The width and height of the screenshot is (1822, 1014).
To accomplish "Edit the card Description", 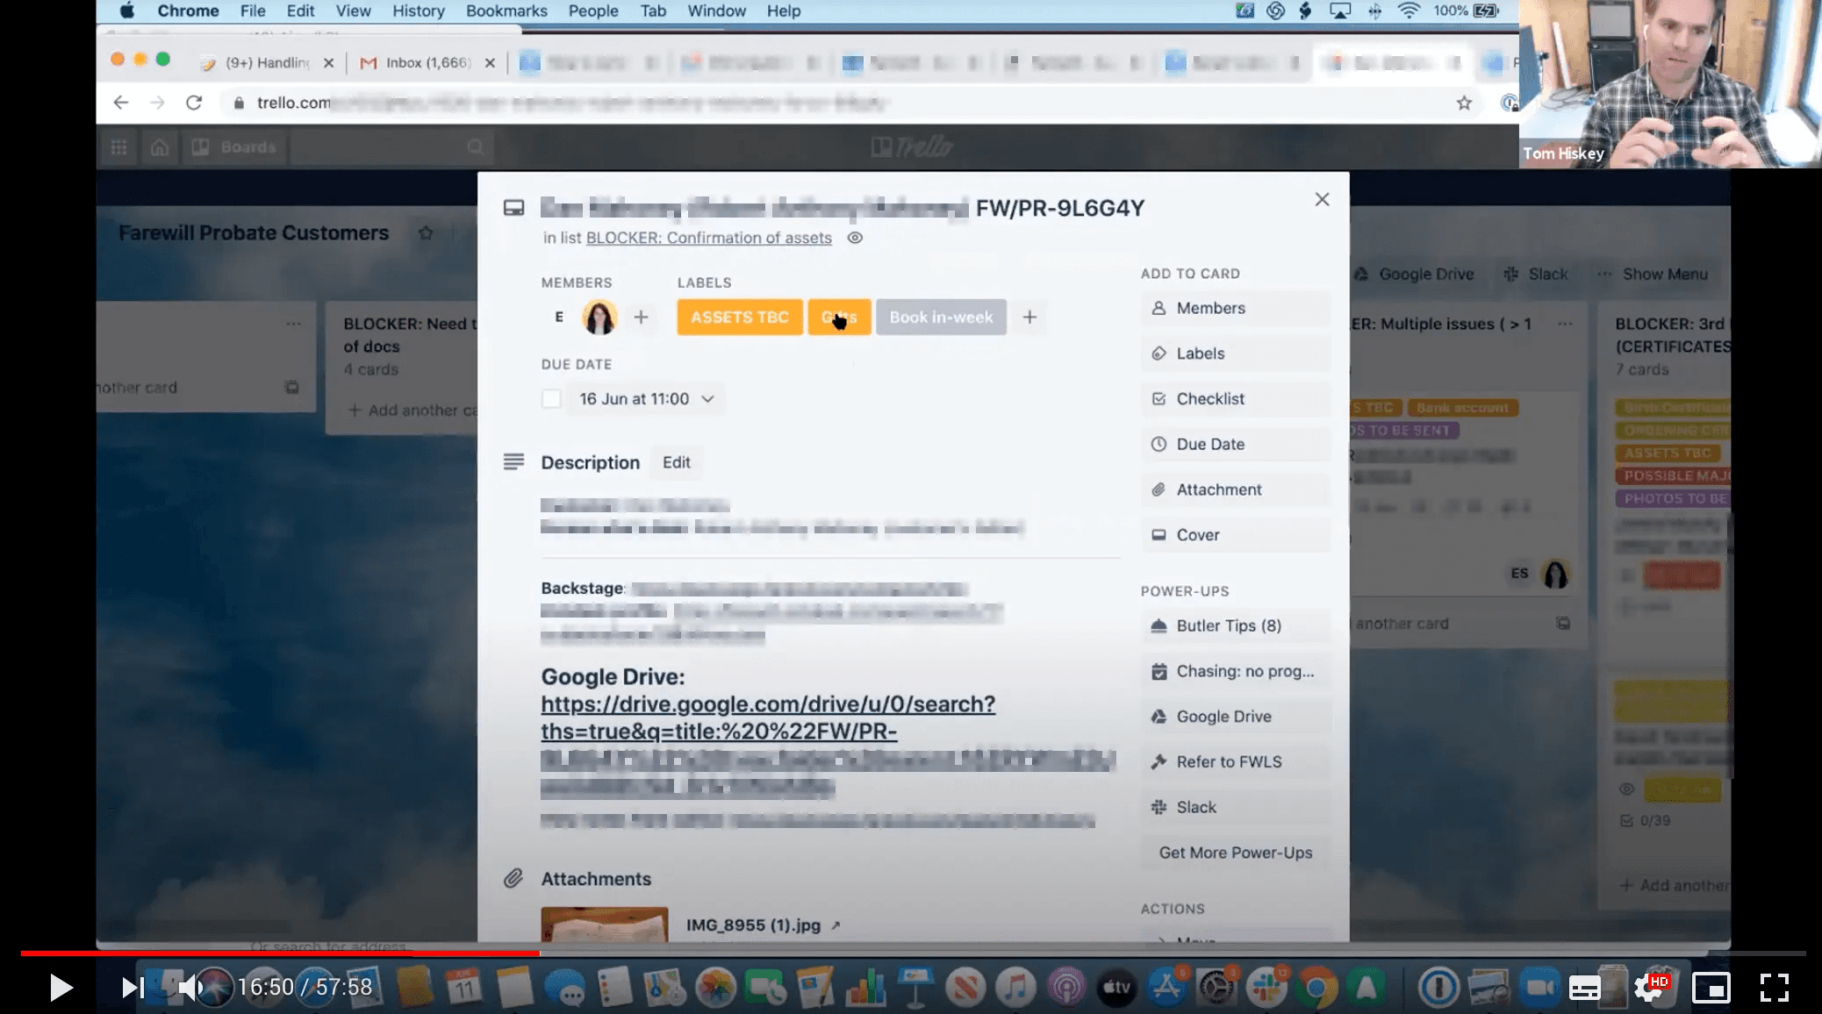I will [676, 462].
